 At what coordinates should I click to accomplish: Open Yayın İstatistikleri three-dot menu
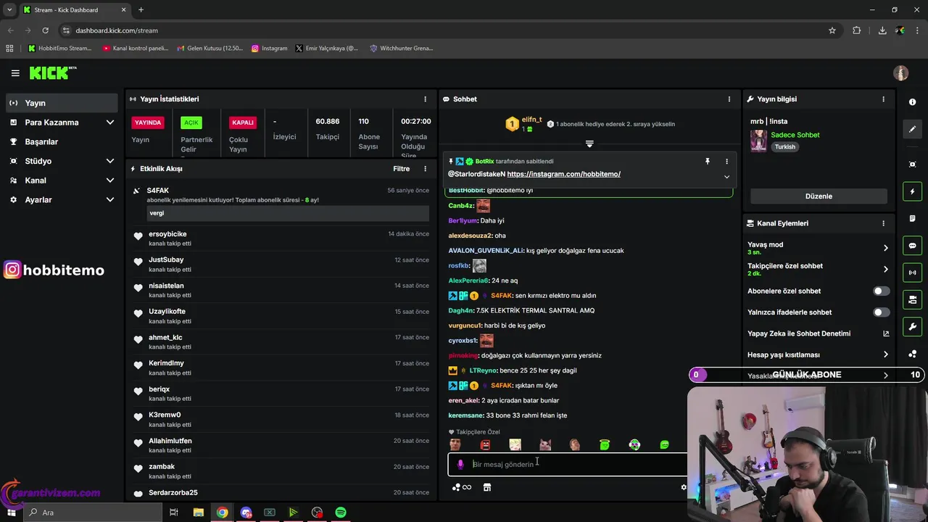pos(426,99)
